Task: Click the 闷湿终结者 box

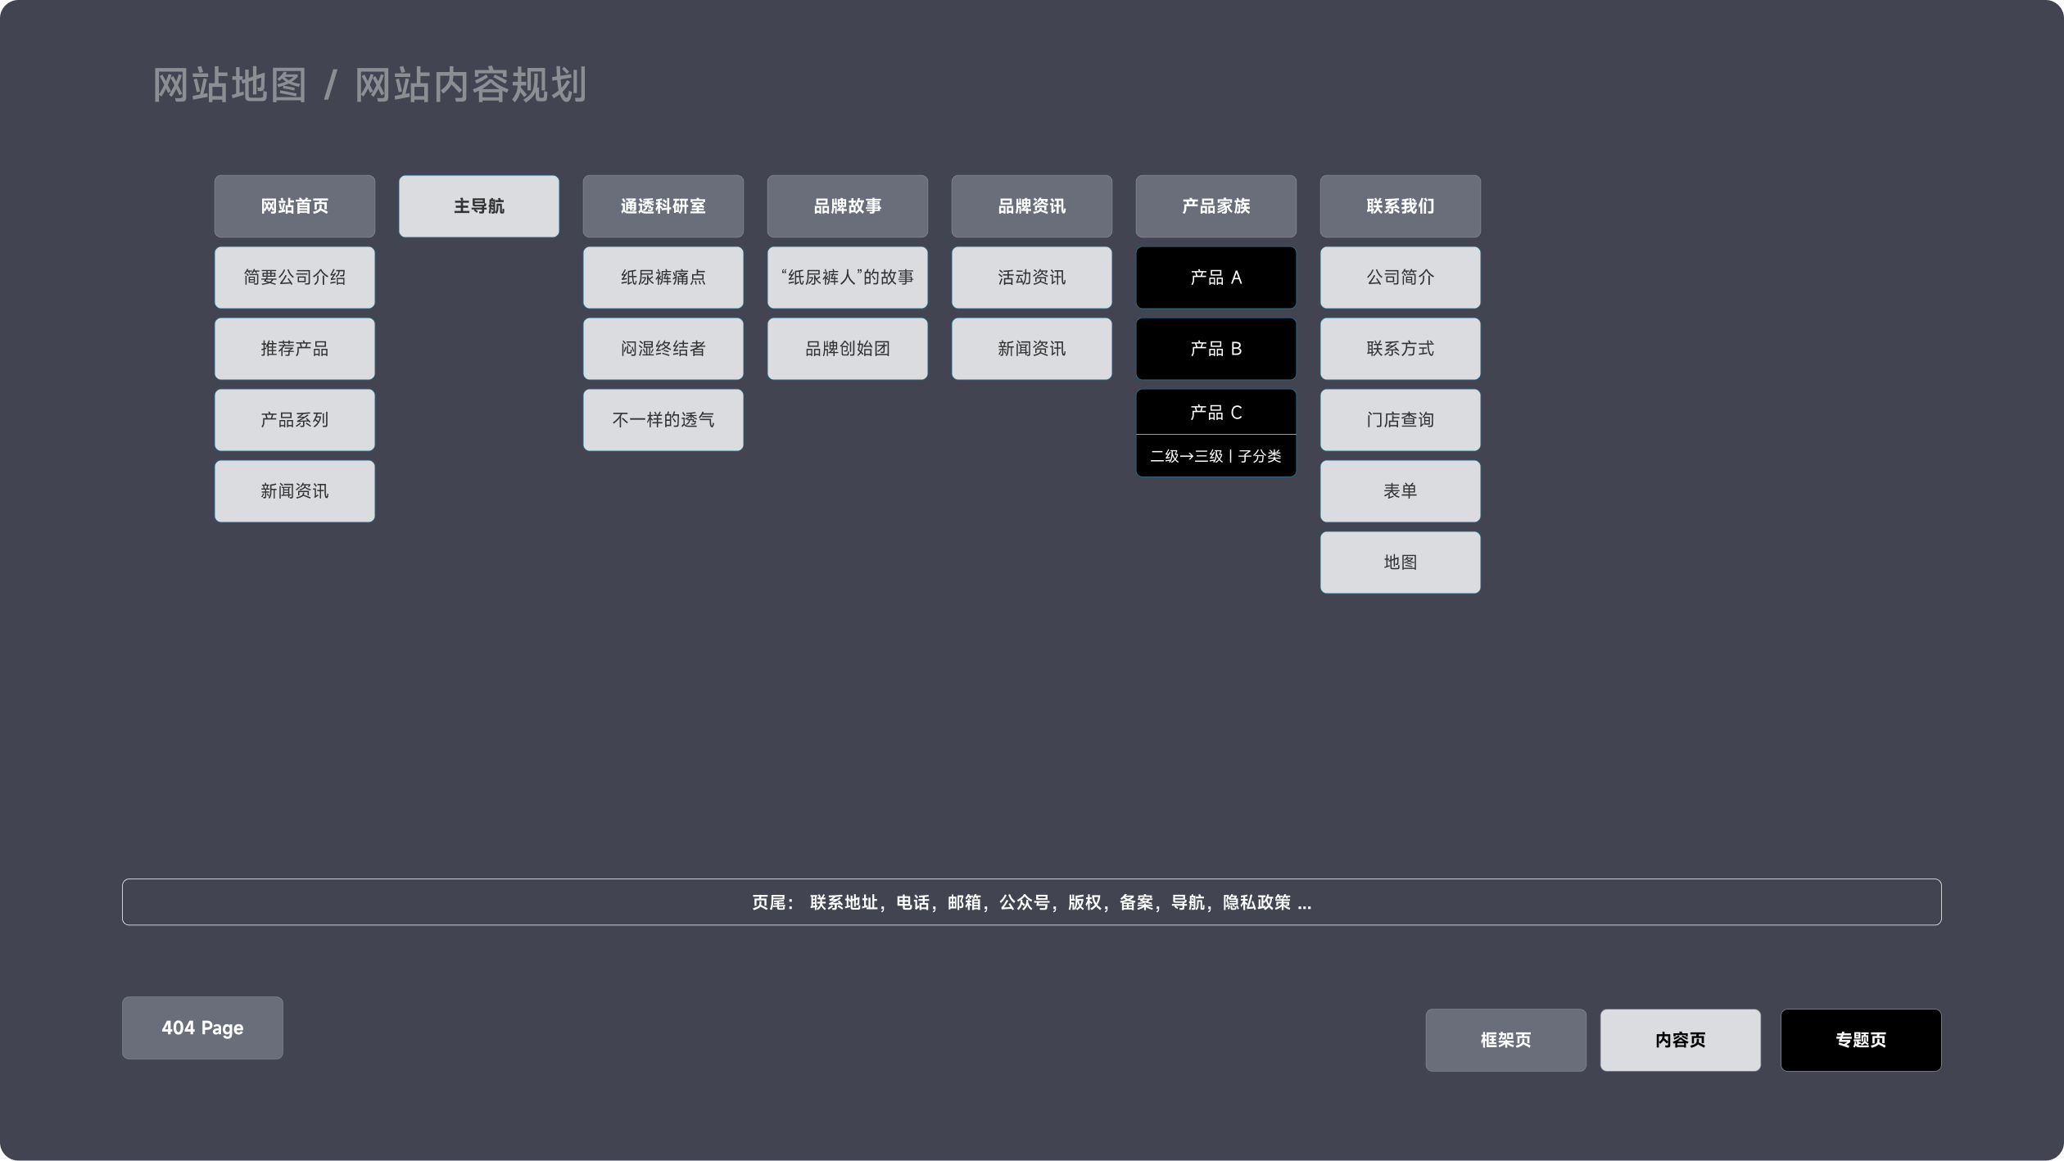Action: pyautogui.click(x=663, y=349)
